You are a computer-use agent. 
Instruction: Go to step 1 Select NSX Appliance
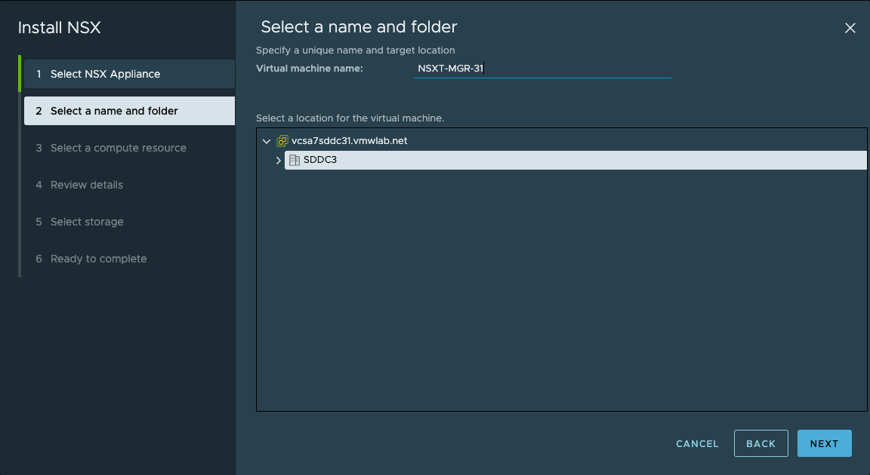(129, 74)
